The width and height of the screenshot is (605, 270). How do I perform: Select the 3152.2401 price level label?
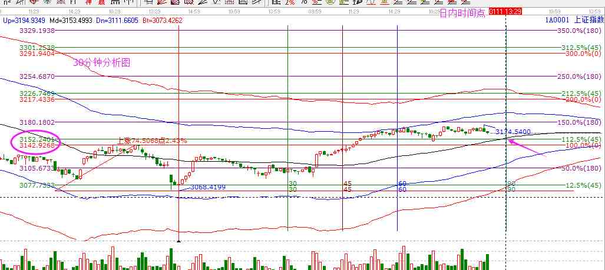pyautogui.click(x=38, y=139)
